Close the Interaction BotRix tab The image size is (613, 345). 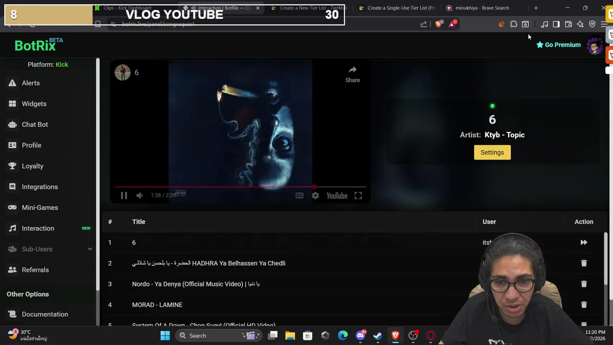(x=258, y=8)
